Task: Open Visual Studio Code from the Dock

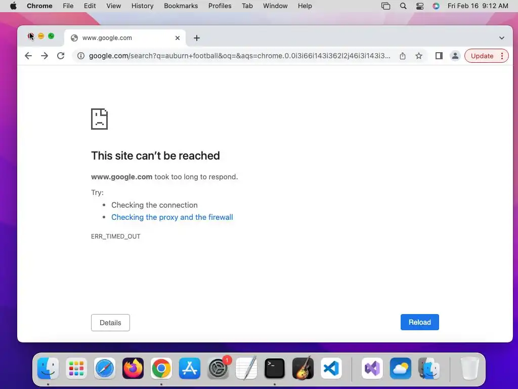Action: (331, 368)
